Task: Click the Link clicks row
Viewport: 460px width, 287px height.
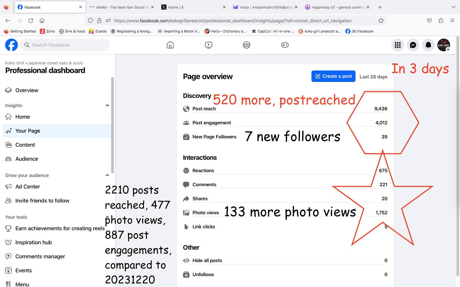Action: [x=285, y=227]
